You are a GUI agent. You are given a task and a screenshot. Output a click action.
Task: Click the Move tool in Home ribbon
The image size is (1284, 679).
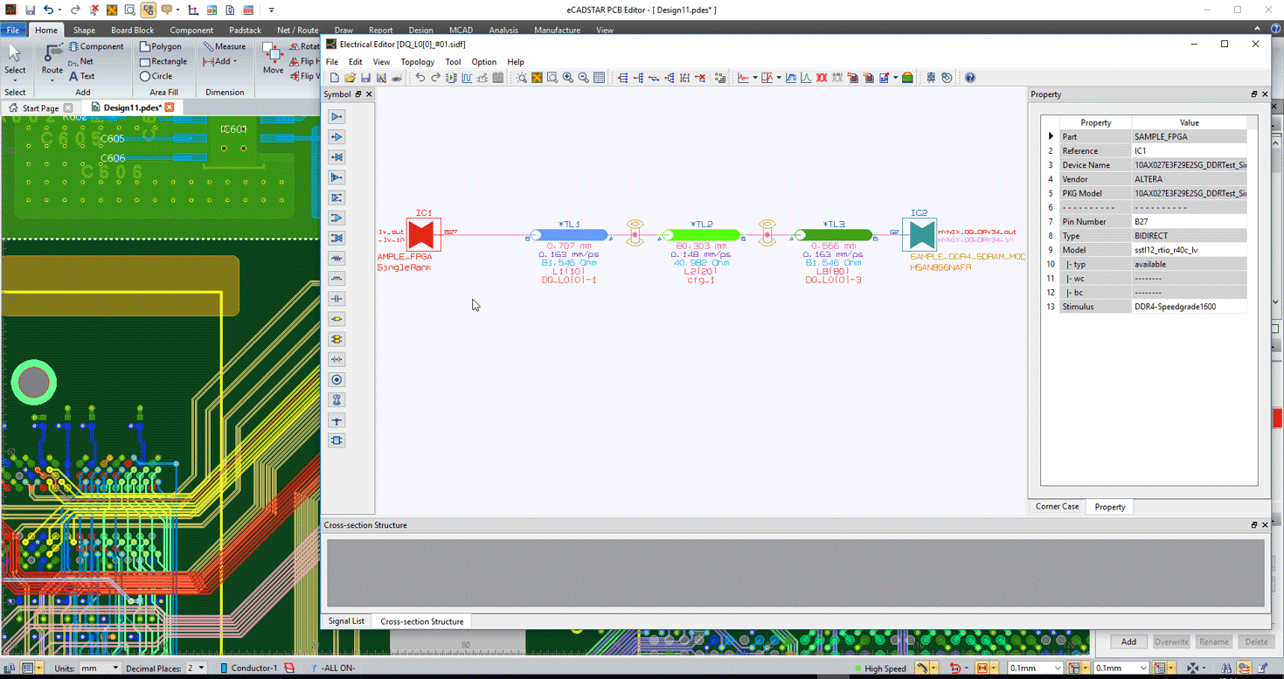(273, 59)
